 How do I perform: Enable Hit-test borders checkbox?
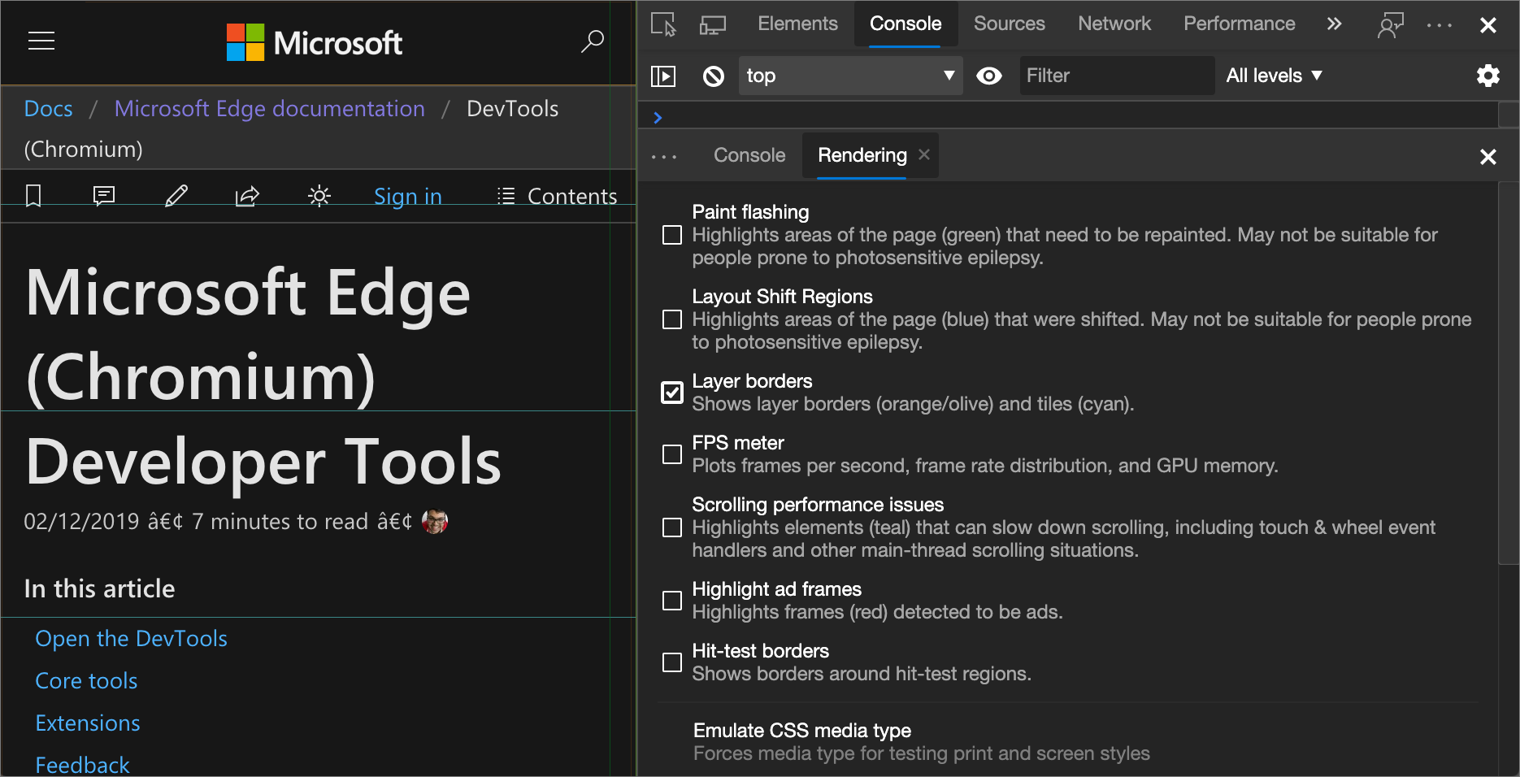click(672, 662)
